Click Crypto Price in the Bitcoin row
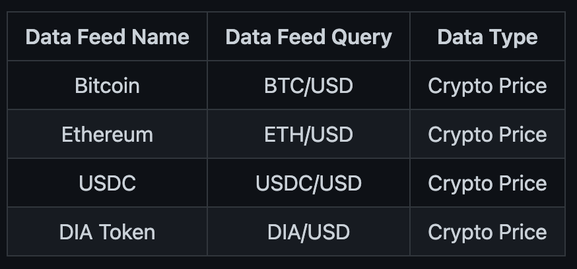The height and width of the screenshot is (269, 577). coord(487,86)
